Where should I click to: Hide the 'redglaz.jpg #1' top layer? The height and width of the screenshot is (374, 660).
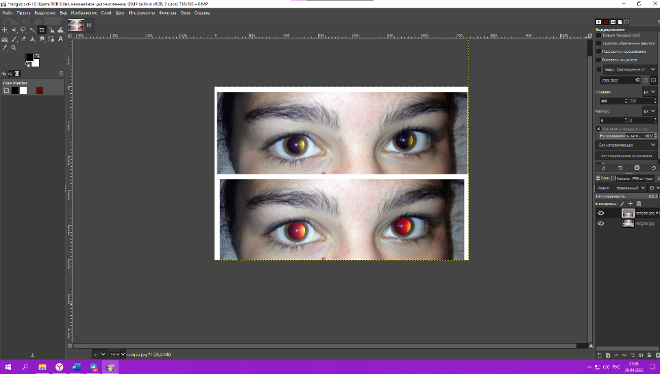(x=600, y=213)
